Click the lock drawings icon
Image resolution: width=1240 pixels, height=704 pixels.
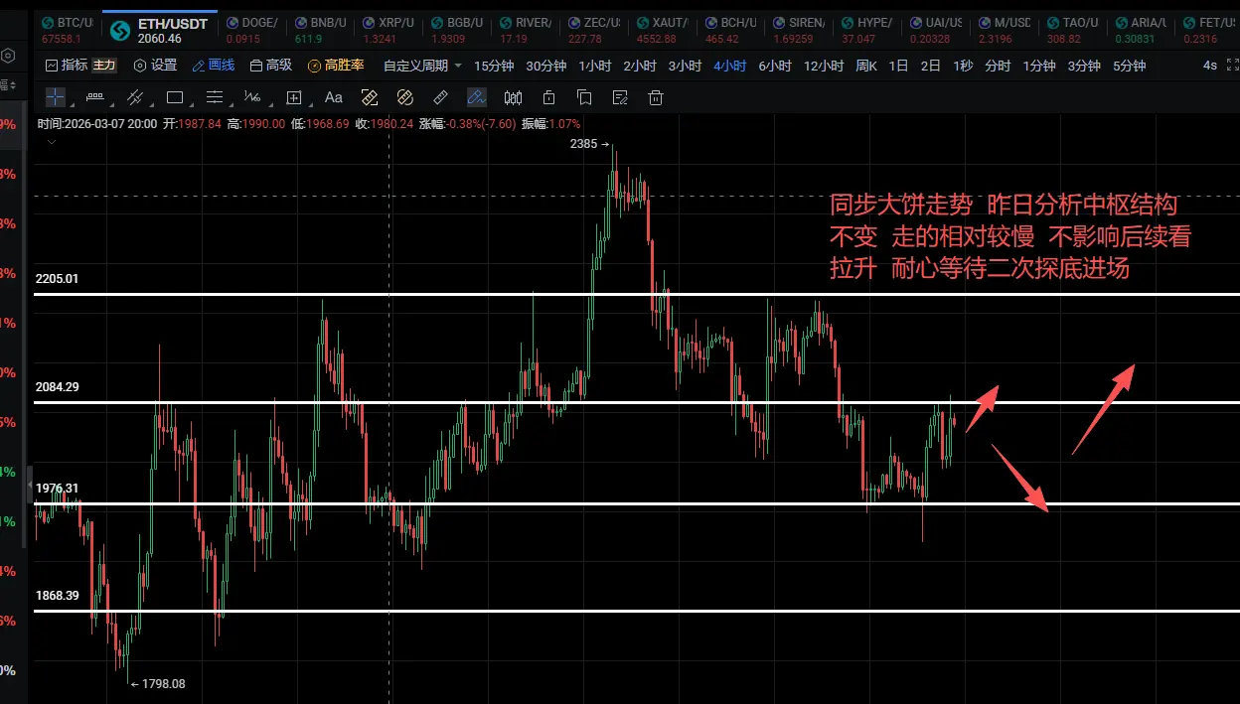(548, 97)
